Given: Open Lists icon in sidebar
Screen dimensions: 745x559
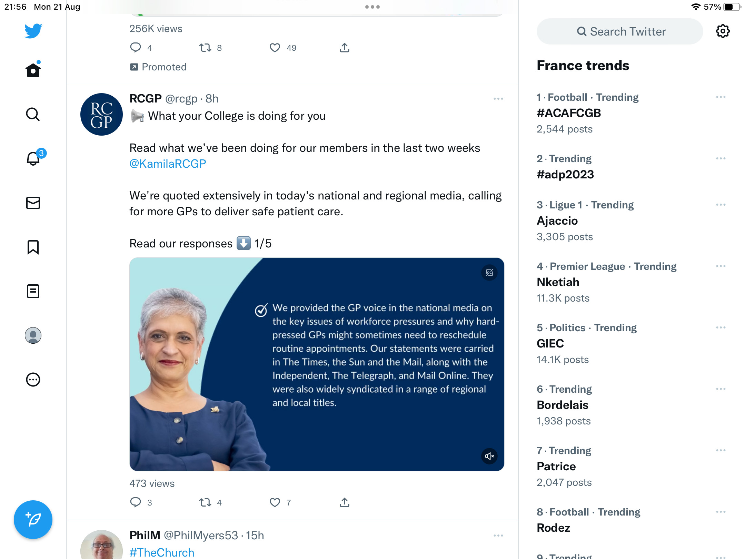Looking at the screenshot, I should point(33,291).
